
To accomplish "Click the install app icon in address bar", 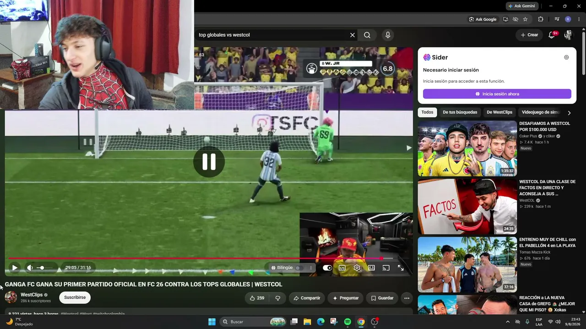I will (x=505, y=19).
